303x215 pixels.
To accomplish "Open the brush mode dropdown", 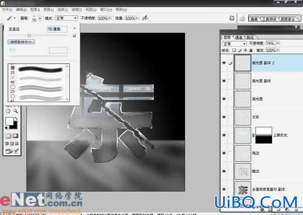I will tap(66, 18).
